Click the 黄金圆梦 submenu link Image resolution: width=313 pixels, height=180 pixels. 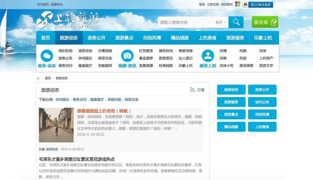146,58
